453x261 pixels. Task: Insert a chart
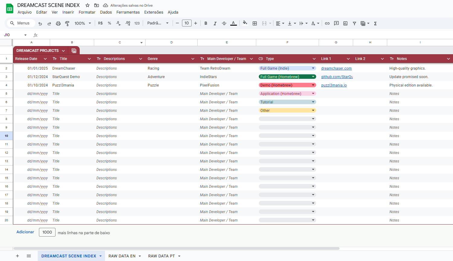[x=345, y=23]
